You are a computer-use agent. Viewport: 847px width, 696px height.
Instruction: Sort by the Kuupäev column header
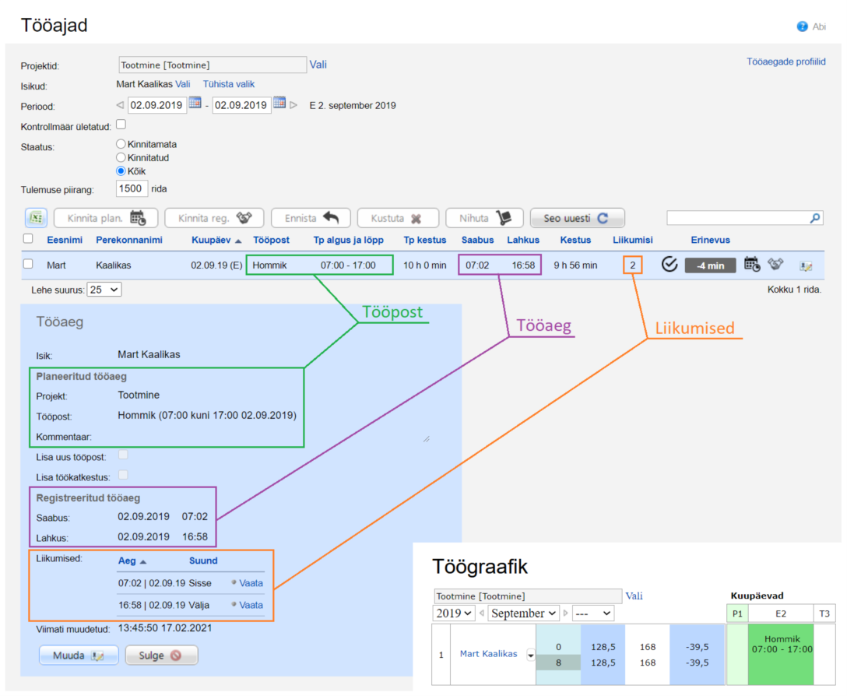(209, 240)
